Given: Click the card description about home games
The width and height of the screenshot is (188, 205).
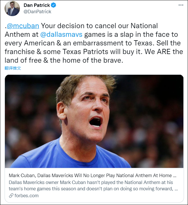Looking at the screenshot, I should click(x=93, y=185).
